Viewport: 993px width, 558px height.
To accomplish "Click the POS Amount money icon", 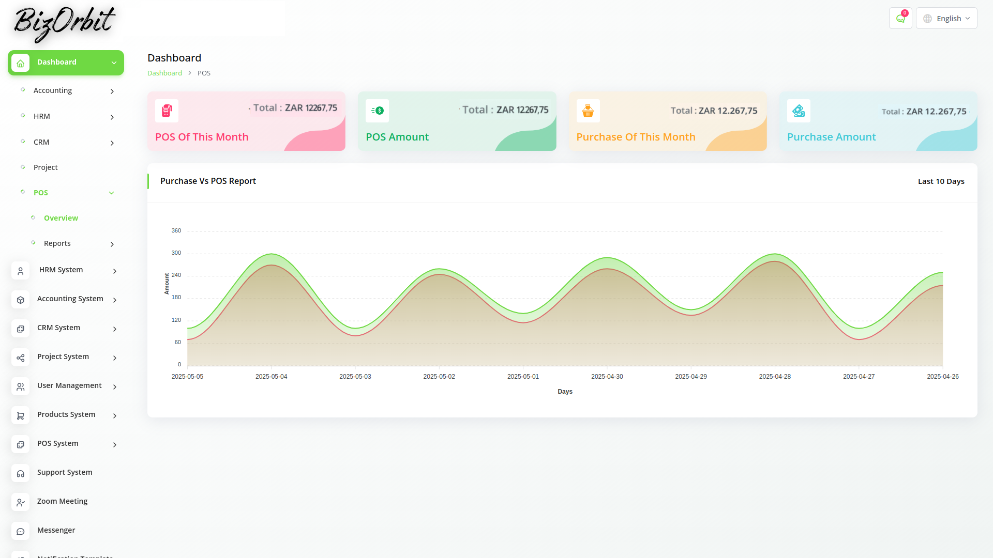I will tap(377, 111).
